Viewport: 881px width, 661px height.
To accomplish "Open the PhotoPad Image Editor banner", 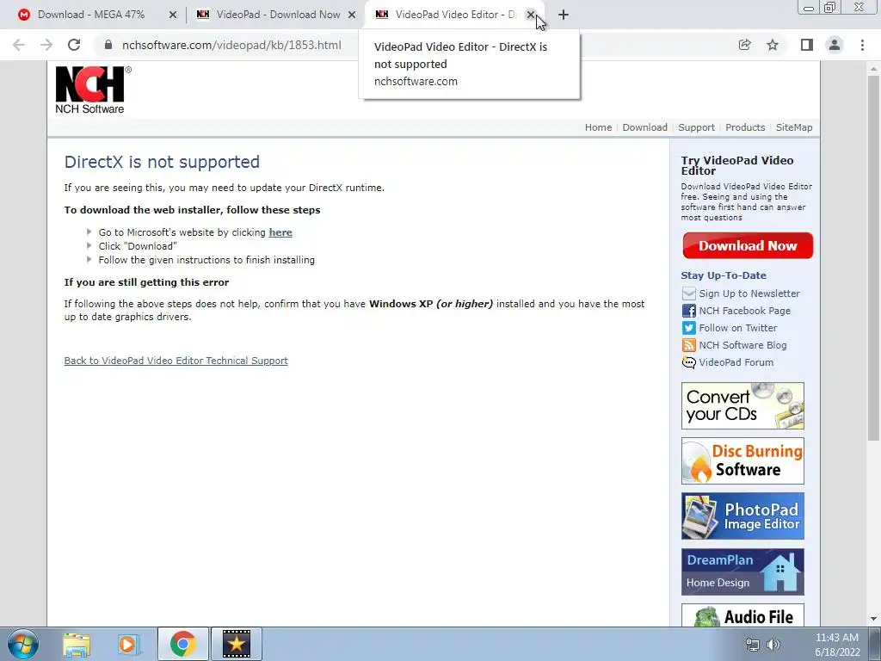I will tap(742, 516).
